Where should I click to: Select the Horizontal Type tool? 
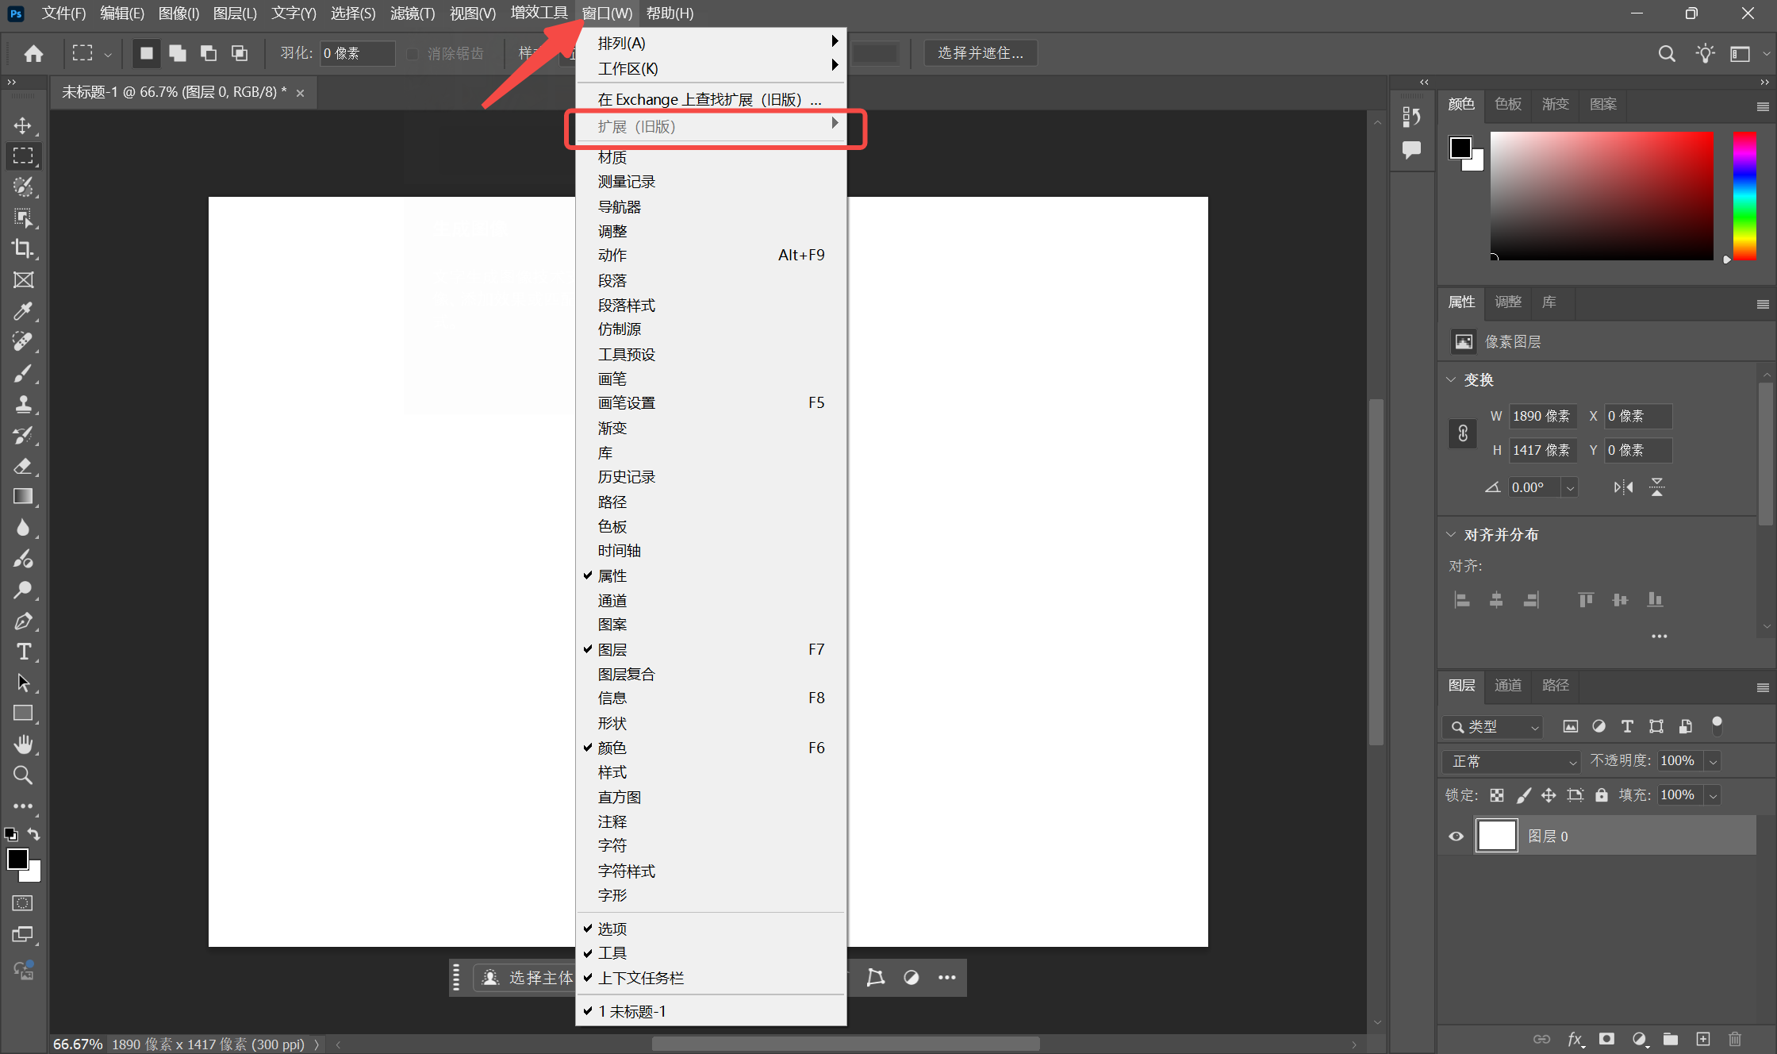(23, 652)
